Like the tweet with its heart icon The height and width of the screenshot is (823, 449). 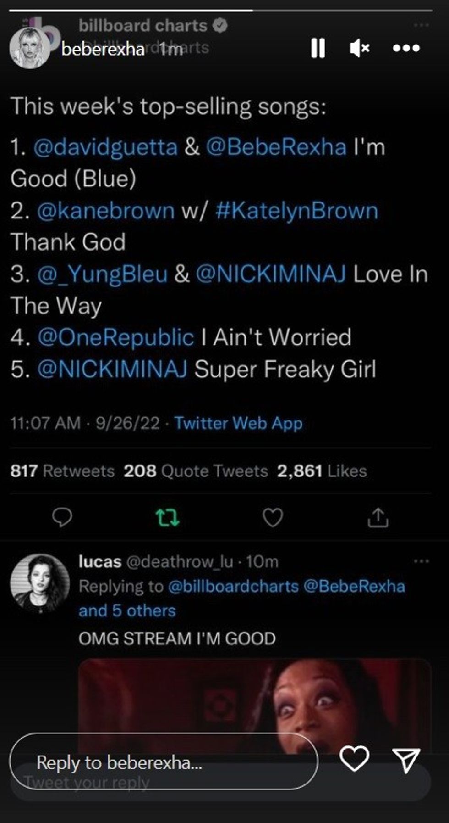pyautogui.click(x=273, y=518)
